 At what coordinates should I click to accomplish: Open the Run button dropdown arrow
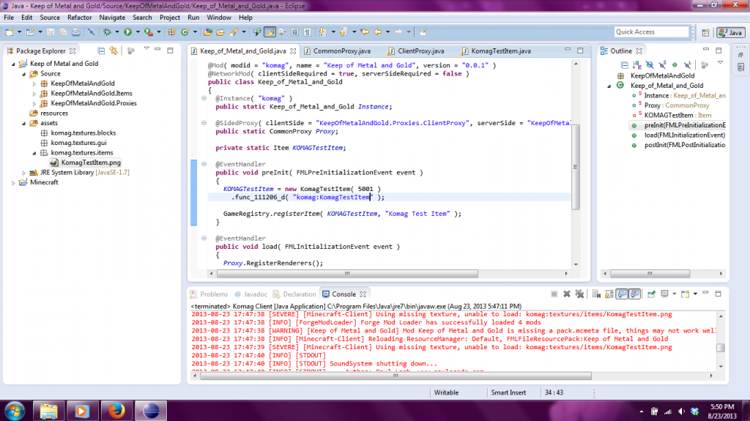[x=138, y=32]
